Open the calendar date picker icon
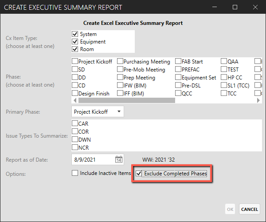The image size is (266, 222). [x=118, y=159]
